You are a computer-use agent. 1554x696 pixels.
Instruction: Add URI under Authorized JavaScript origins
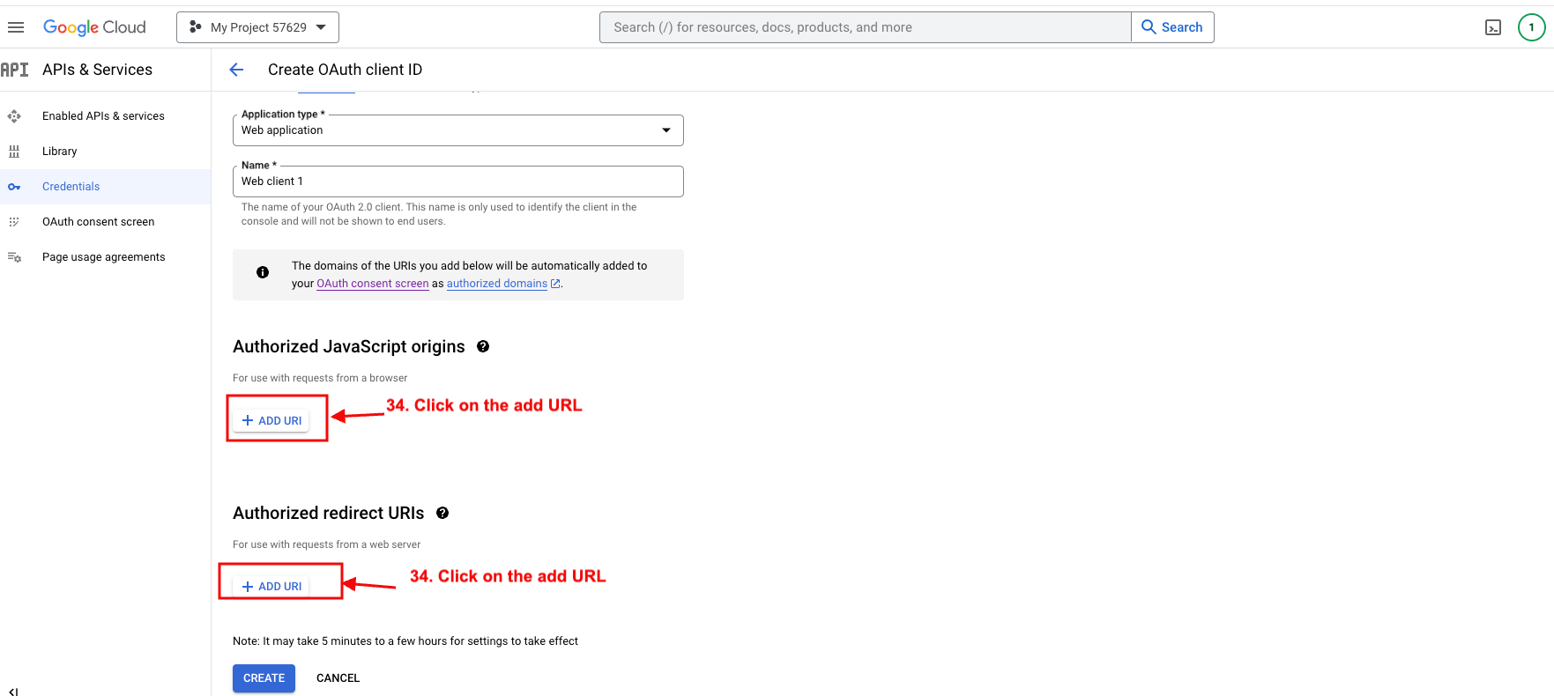coord(271,420)
